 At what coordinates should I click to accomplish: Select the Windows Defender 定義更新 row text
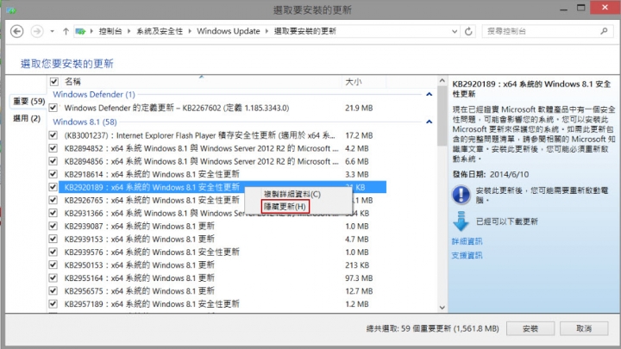pos(177,108)
